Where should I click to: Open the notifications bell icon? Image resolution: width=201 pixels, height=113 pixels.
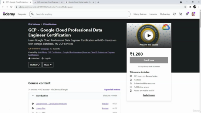187,14
